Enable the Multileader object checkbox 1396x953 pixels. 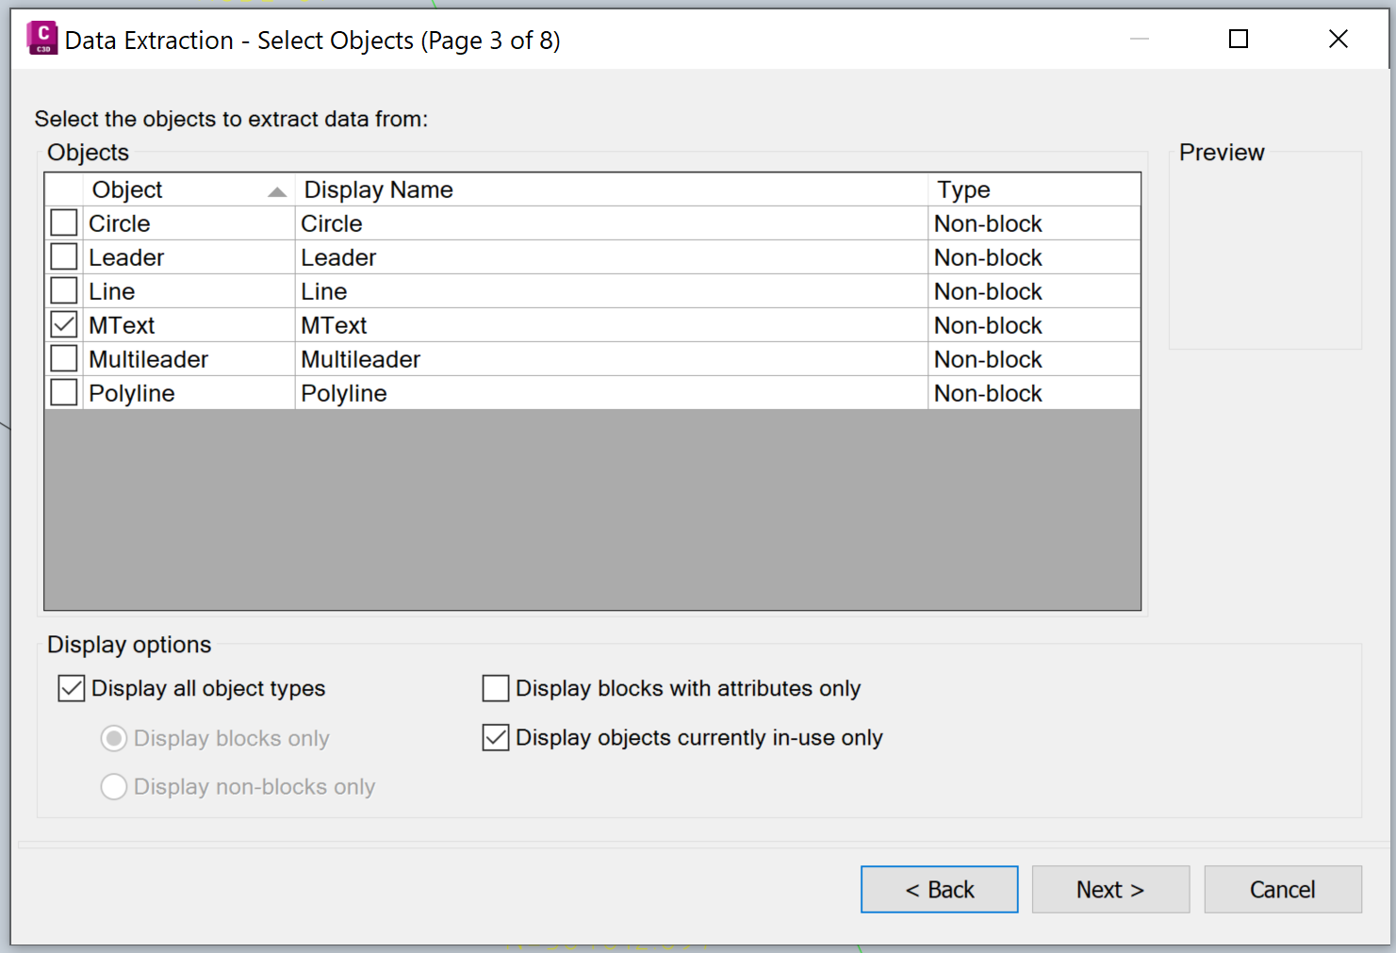[63, 358]
